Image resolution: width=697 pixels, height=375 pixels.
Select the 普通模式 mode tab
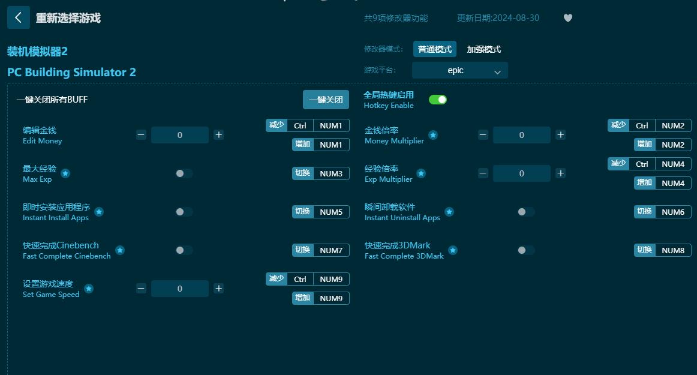click(x=434, y=49)
